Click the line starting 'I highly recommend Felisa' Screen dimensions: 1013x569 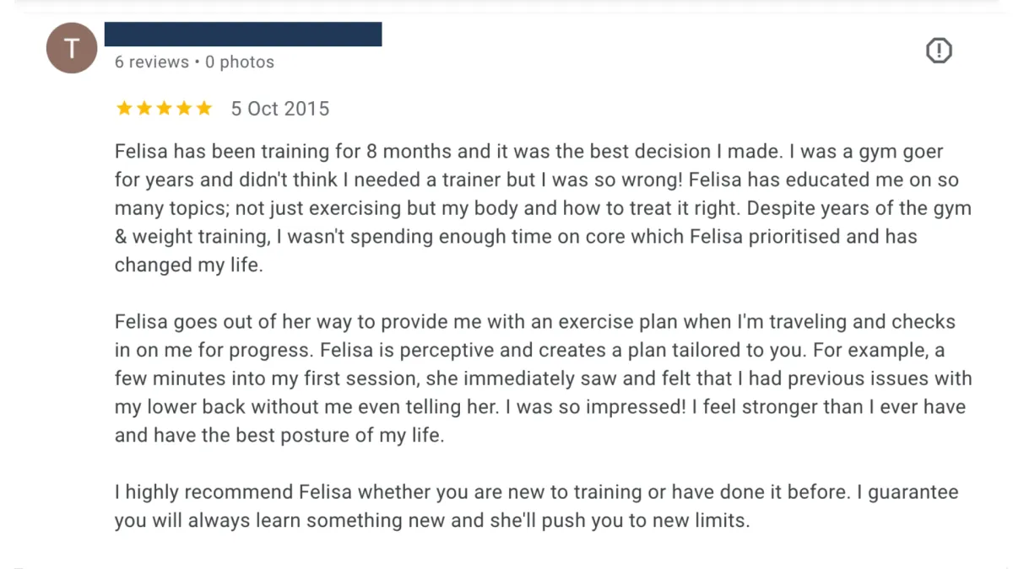point(536,492)
